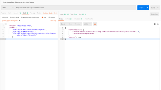Click the "success": true line in response

click(x=75, y=37)
